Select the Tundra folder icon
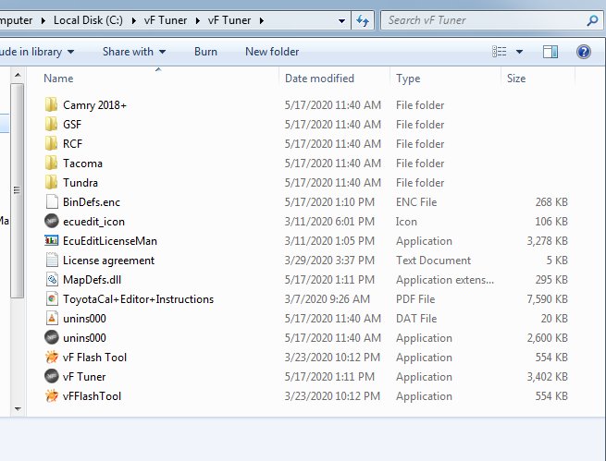The width and height of the screenshot is (606, 461). [52, 183]
